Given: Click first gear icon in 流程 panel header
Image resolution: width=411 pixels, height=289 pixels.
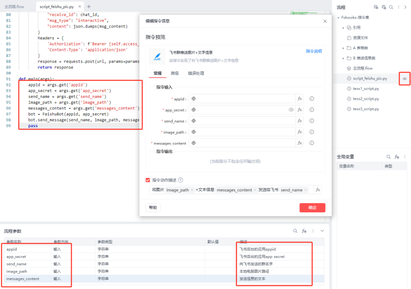Looking at the screenshot, I should 376,7.
